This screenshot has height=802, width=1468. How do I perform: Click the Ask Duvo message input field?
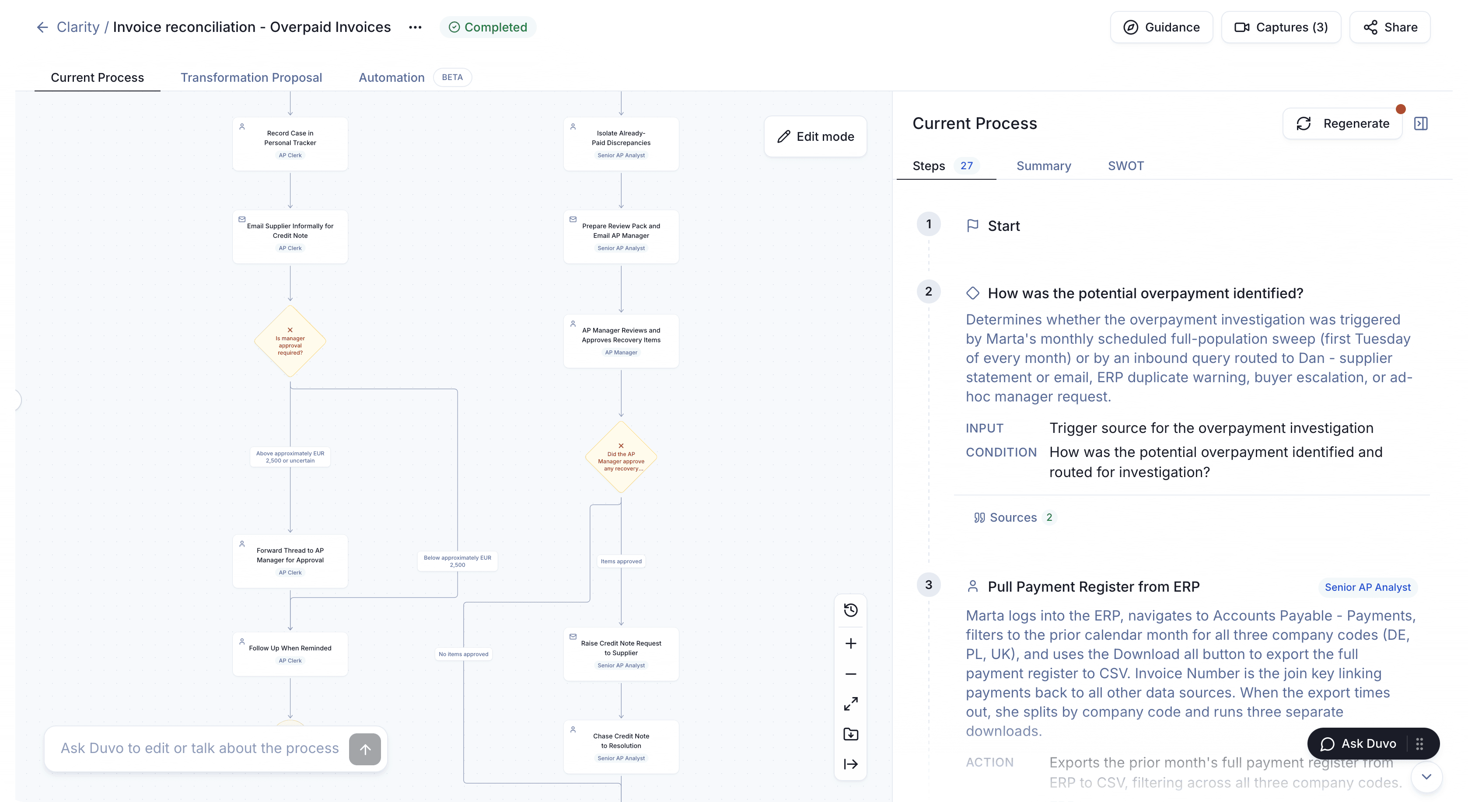pos(199,749)
